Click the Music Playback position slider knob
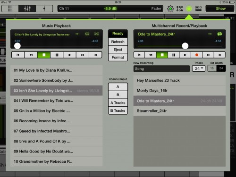The width and height of the screenshot is (236, 177). click(17, 46)
